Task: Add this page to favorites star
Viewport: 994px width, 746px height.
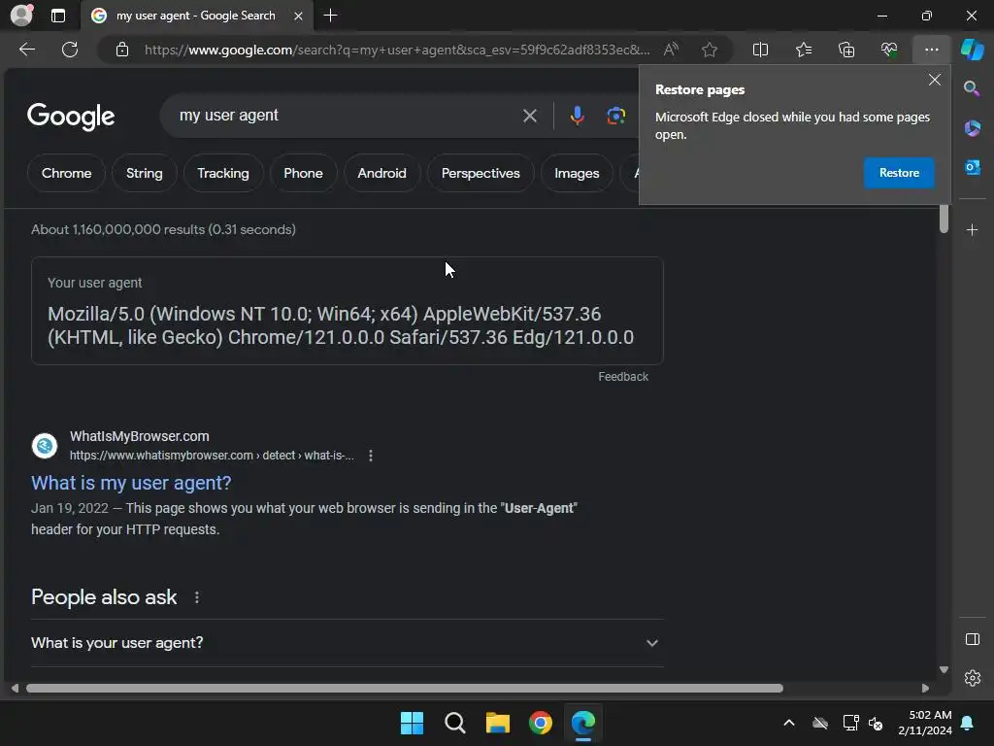Action: (x=710, y=50)
